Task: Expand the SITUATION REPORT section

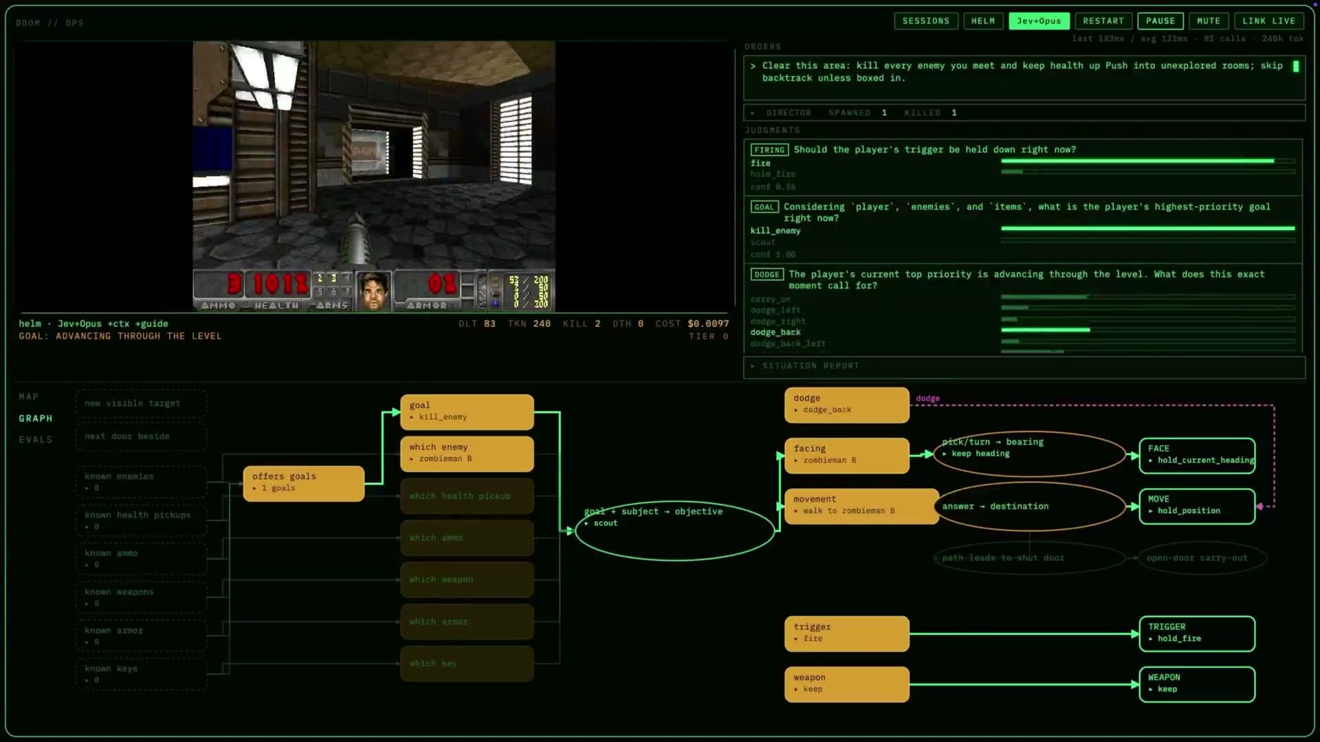Action: click(x=1024, y=366)
